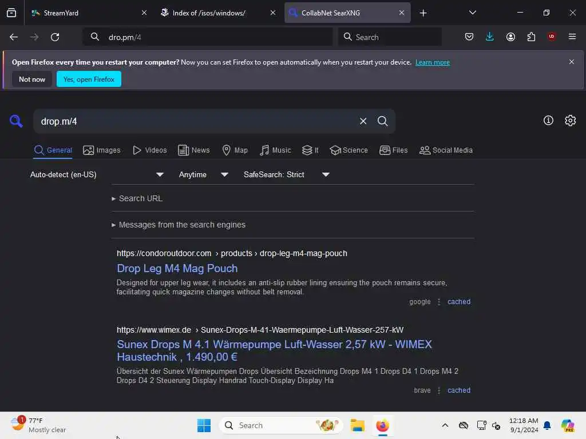Open the condoroutdoor.com result URL

click(x=232, y=253)
